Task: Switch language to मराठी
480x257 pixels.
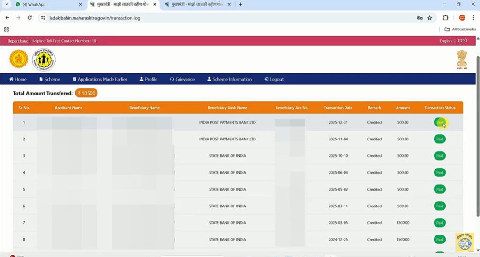Action: 462,41
